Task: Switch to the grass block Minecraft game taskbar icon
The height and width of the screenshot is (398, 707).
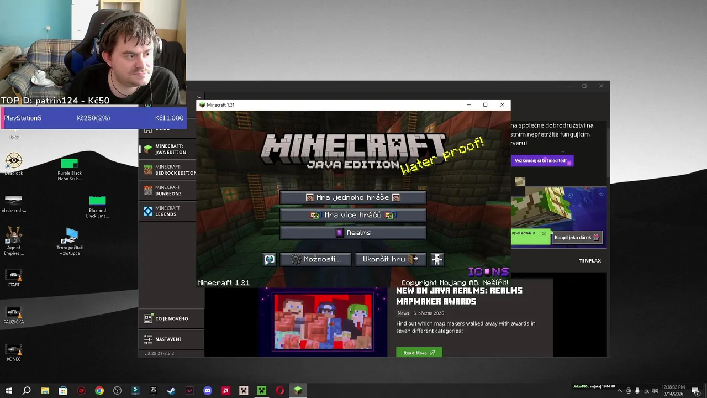Action: 298,391
